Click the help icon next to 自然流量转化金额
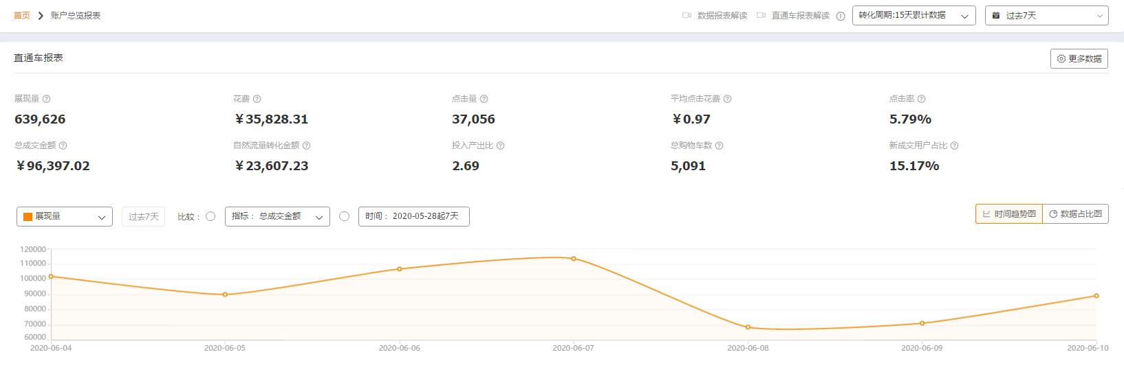1124x383 pixels. click(x=306, y=146)
